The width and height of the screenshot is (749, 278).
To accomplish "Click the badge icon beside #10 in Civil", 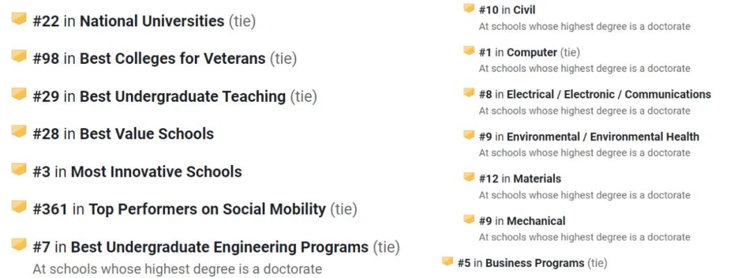I will [x=469, y=8].
